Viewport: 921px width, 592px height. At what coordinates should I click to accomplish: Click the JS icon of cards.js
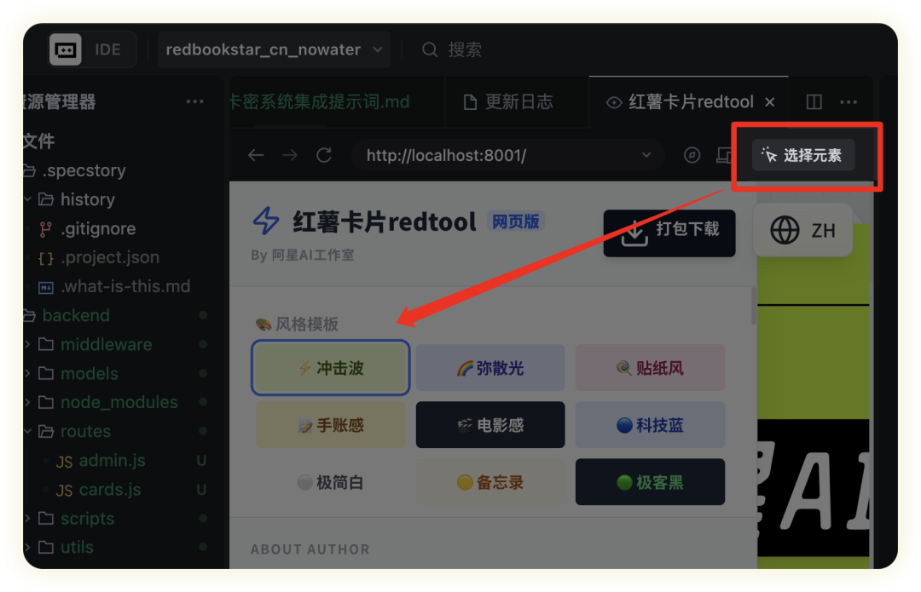pos(64,491)
